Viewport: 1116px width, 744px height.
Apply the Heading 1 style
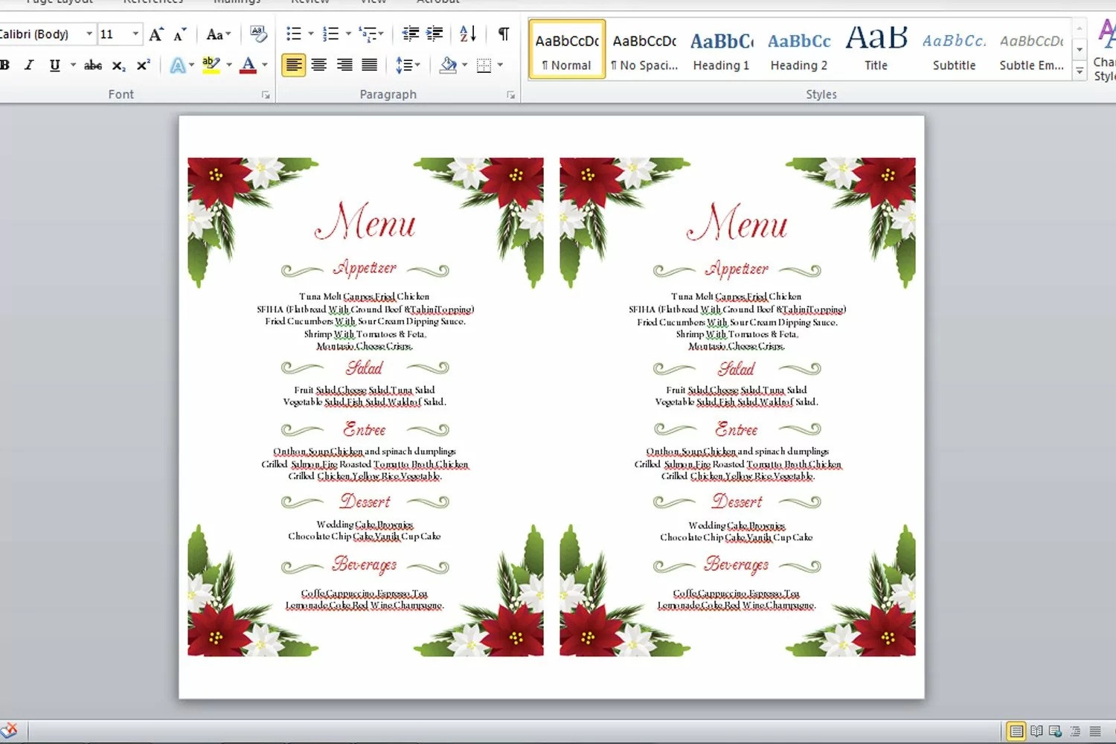pyautogui.click(x=721, y=49)
